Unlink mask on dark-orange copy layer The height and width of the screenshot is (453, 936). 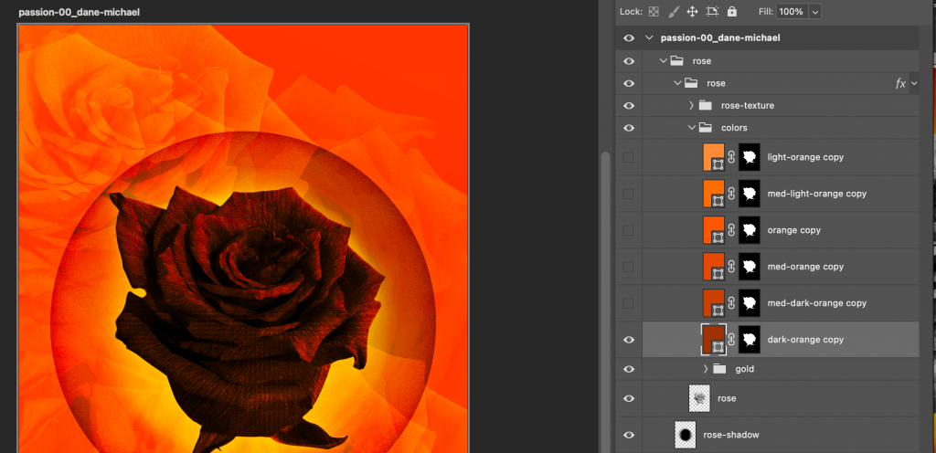[x=732, y=340]
